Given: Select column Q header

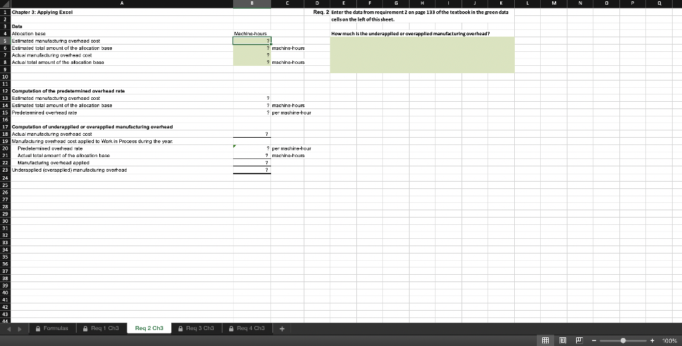Looking at the screenshot, I should (x=659, y=3).
